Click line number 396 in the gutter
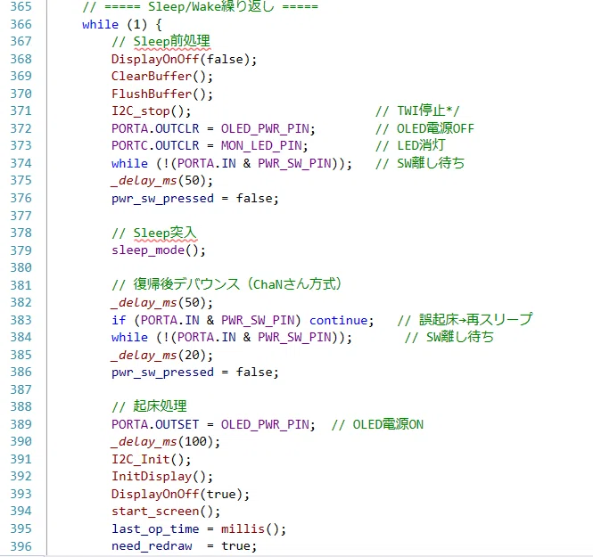The width and height of the screenshot is (593, 557). [x=21, y=546]
